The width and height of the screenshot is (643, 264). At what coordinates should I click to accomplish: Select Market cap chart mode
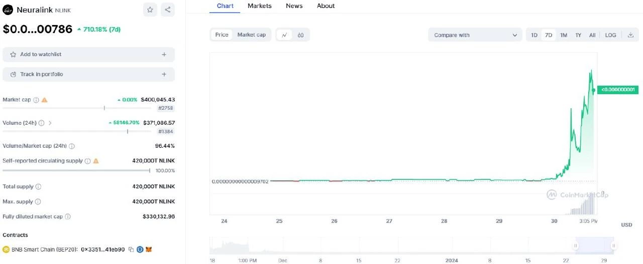(252, 35)
